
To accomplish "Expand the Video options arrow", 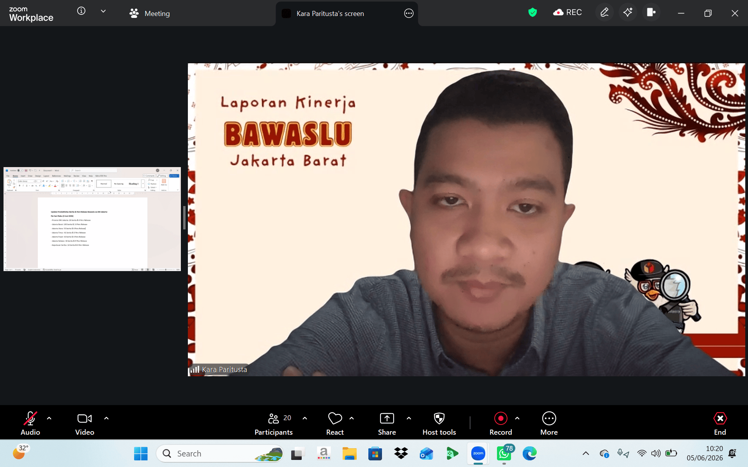I will 106,418.
